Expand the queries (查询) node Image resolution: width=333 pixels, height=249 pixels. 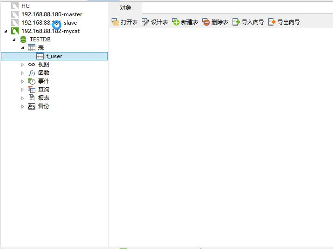22,90
